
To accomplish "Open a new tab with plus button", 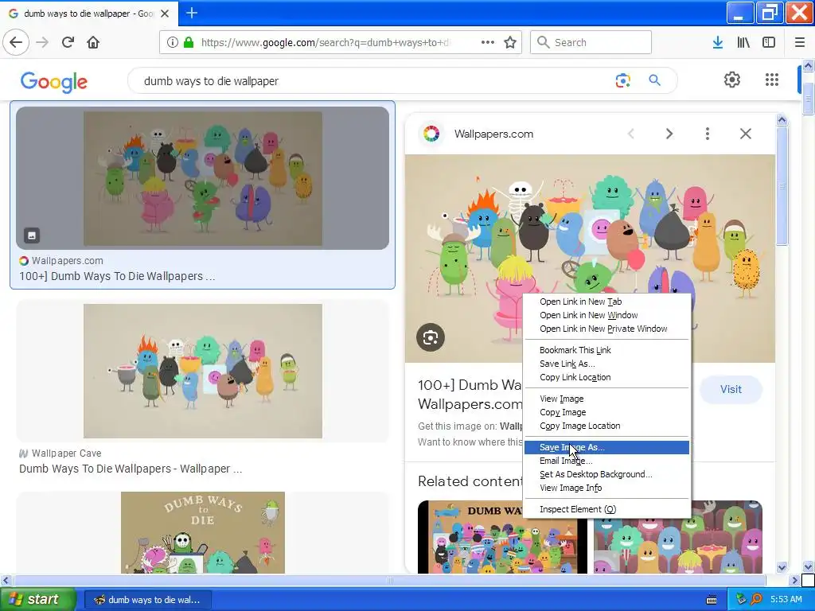I will (192, 13).
